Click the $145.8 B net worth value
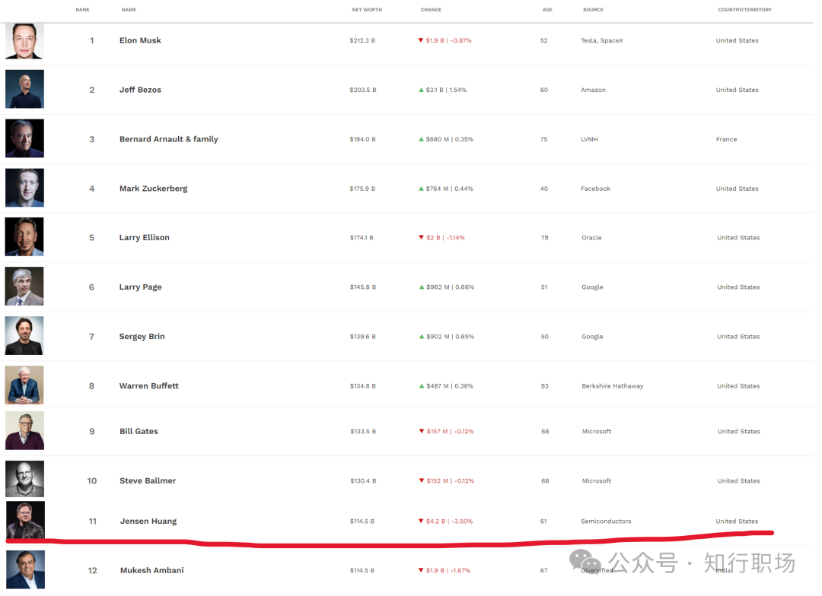This screenshot has height=596, width=822. tap(363, 287)
